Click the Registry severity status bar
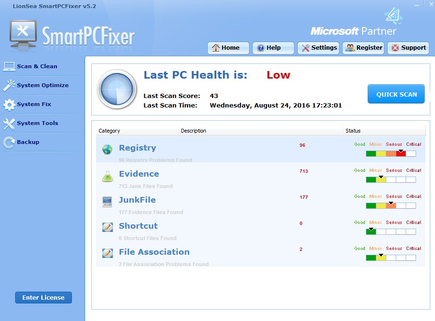The height and width of the screenshot is (321, 435). 391,153
